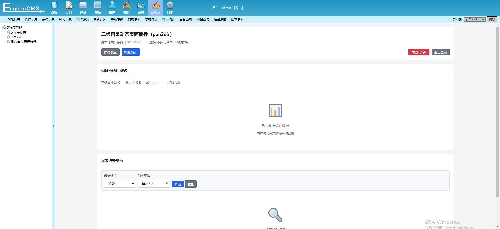The width and height of the screenshot is (500, 229).
Task: Collapse the left sidebar with arrow handle
Action: (x=53, y=126)
